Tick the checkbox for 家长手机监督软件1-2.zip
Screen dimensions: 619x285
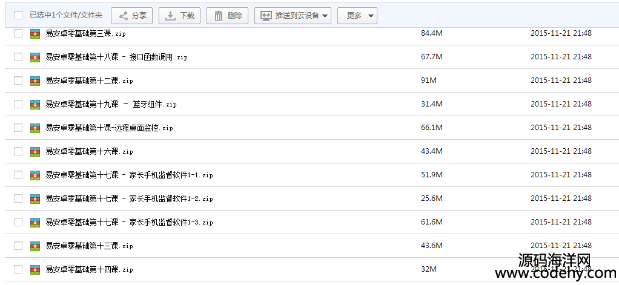(18, 198)
